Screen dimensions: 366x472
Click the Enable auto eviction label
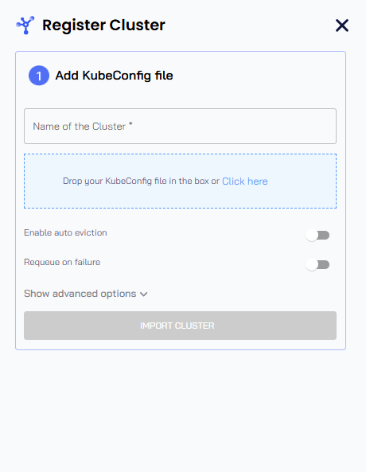pos(65,232)
